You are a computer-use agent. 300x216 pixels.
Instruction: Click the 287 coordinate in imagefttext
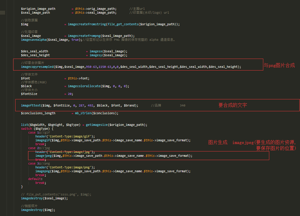click(82, 105)
